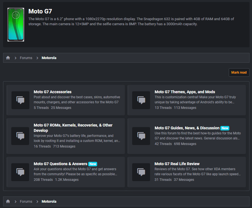Go to Forums in the bottom breadcrumb
This screenshot has height=208, width=252.
(26, 201)
